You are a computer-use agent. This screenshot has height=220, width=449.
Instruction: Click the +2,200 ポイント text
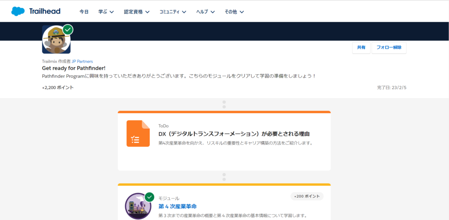58,88
